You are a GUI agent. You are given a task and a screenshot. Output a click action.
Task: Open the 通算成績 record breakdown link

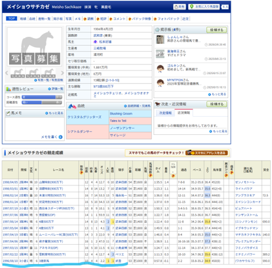112,80
